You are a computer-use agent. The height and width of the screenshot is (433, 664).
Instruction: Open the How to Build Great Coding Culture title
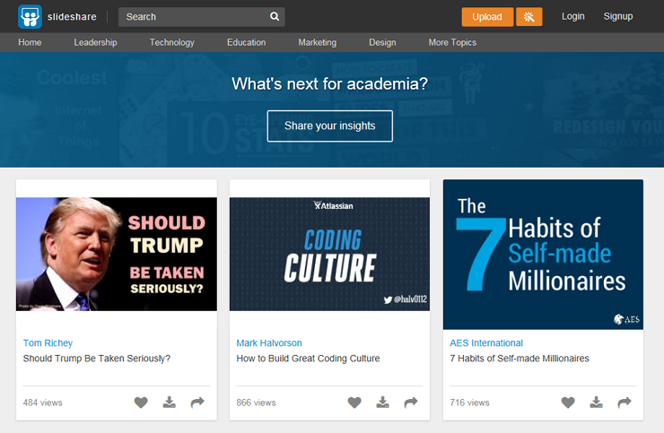tap(308, 359)
